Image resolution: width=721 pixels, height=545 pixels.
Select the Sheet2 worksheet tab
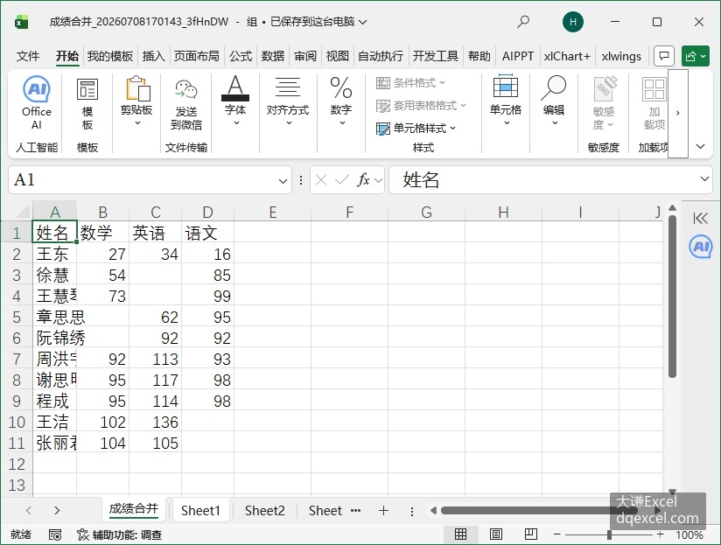tap(265, 511)
